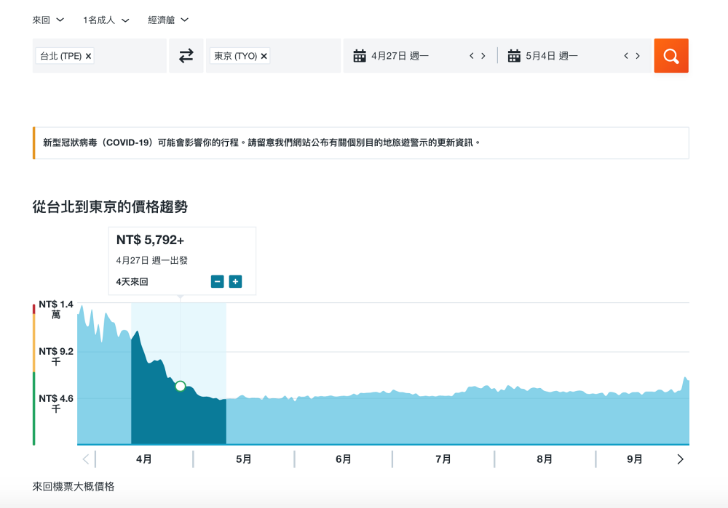Click the destination input field
The image size is (728, 508).
(x=273, y=56)
